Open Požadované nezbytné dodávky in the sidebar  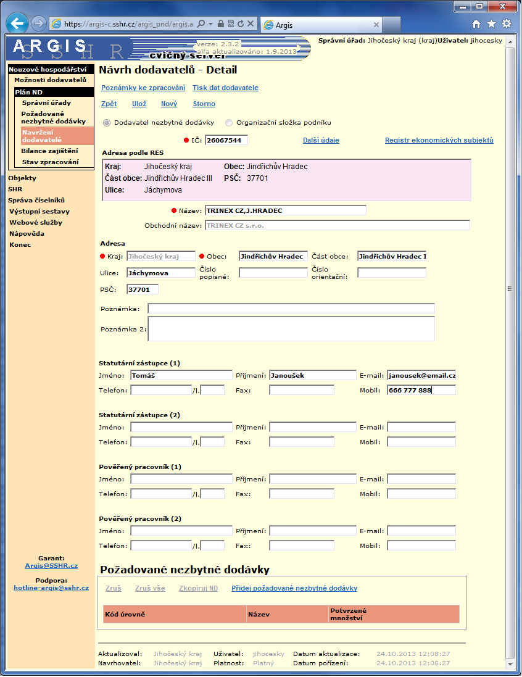[54, 117]
